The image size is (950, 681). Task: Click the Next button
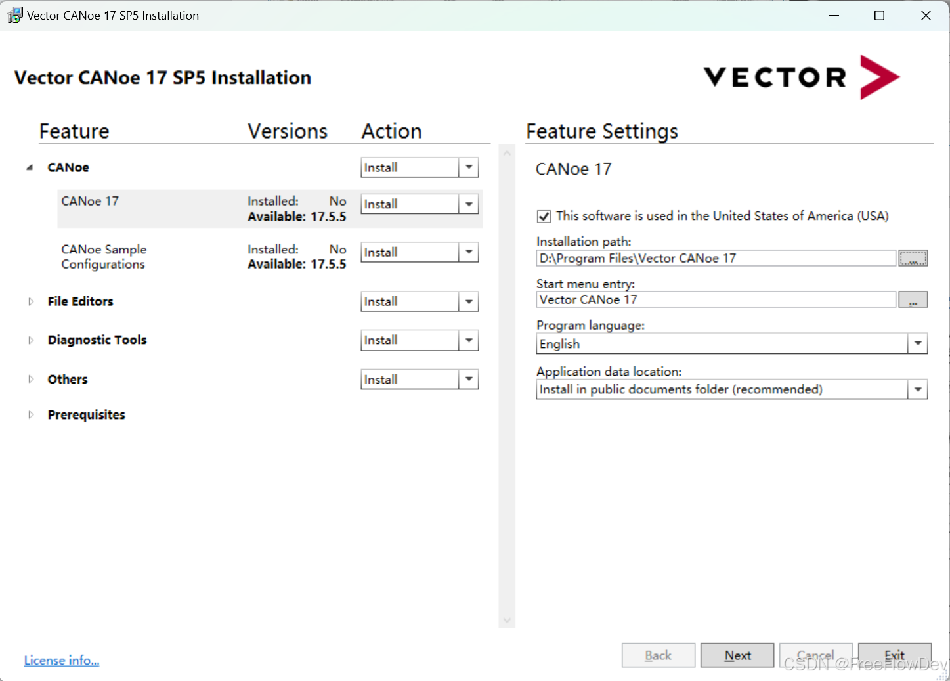(x=737, y=655)
